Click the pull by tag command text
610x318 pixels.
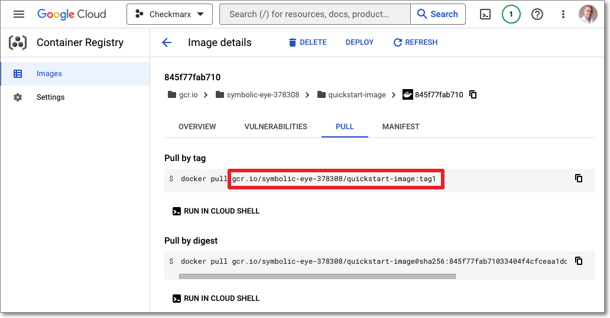click(x=308, y=179)
